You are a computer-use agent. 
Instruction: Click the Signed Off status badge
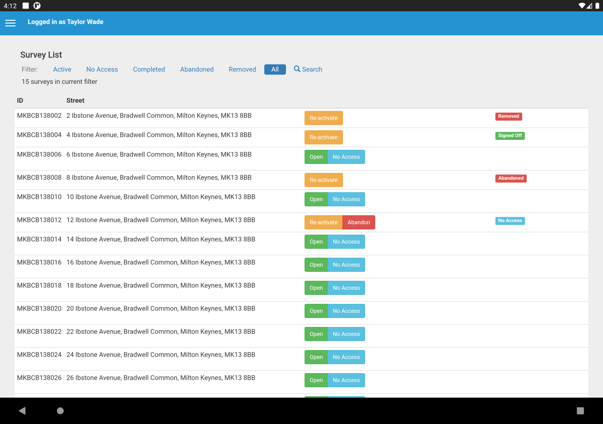coord(510,135)
